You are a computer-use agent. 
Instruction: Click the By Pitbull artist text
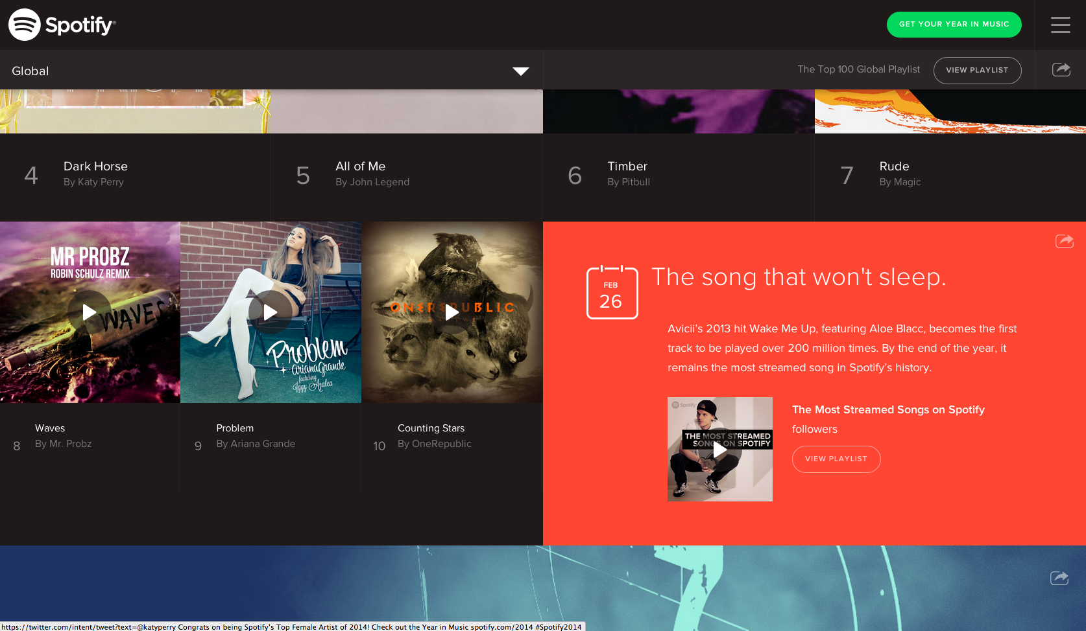[629, 182]
